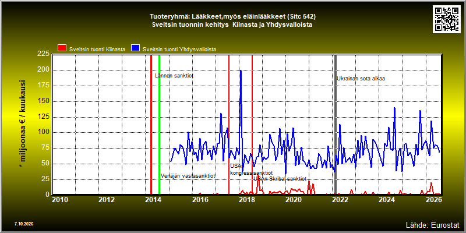Click the source text 'Lähde: Eurostat'

click(x=433, y=224)
